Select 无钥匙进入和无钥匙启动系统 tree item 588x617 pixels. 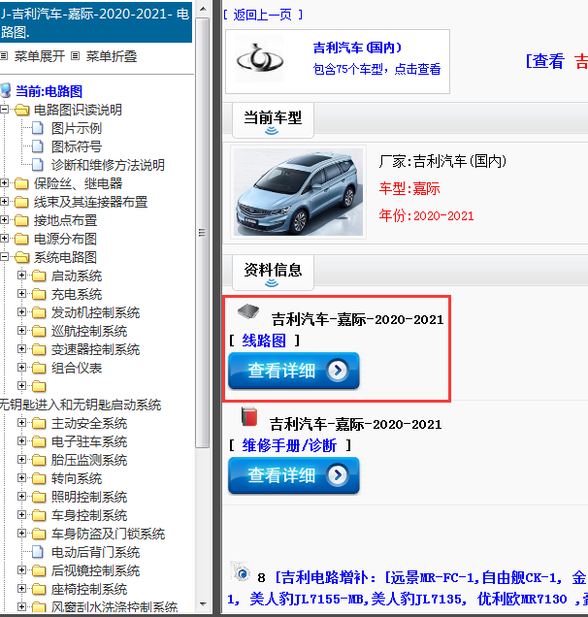(x=81, y=405)
